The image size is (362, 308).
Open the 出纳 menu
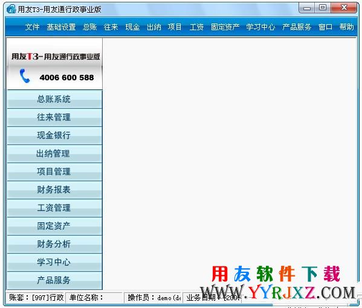point(154,27)
